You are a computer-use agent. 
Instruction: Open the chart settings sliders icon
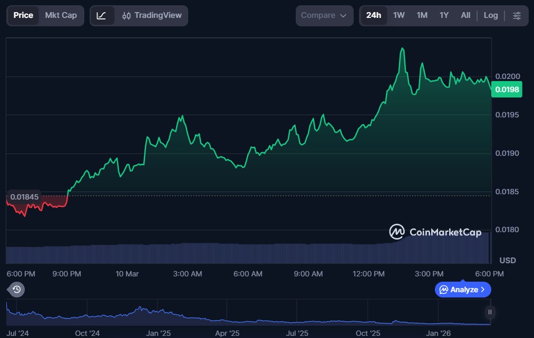[x=517, y=16]
